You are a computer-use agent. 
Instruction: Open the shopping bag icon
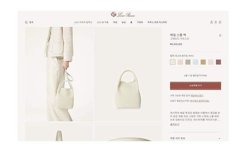(220, 22)
